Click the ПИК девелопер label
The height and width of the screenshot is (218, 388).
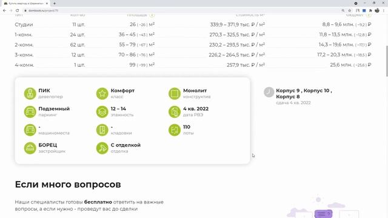(x=50, y=93)
